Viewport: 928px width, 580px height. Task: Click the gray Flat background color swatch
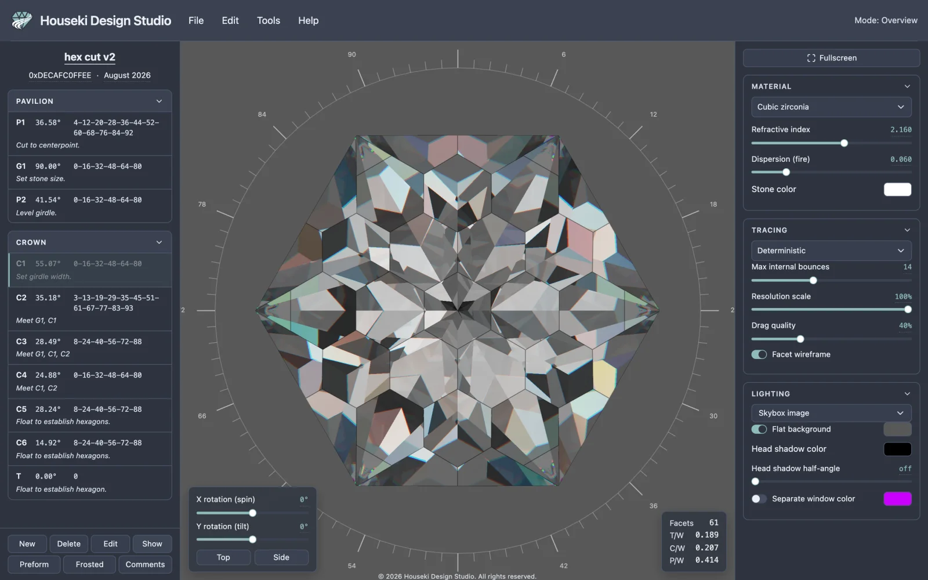coord(897,429)
